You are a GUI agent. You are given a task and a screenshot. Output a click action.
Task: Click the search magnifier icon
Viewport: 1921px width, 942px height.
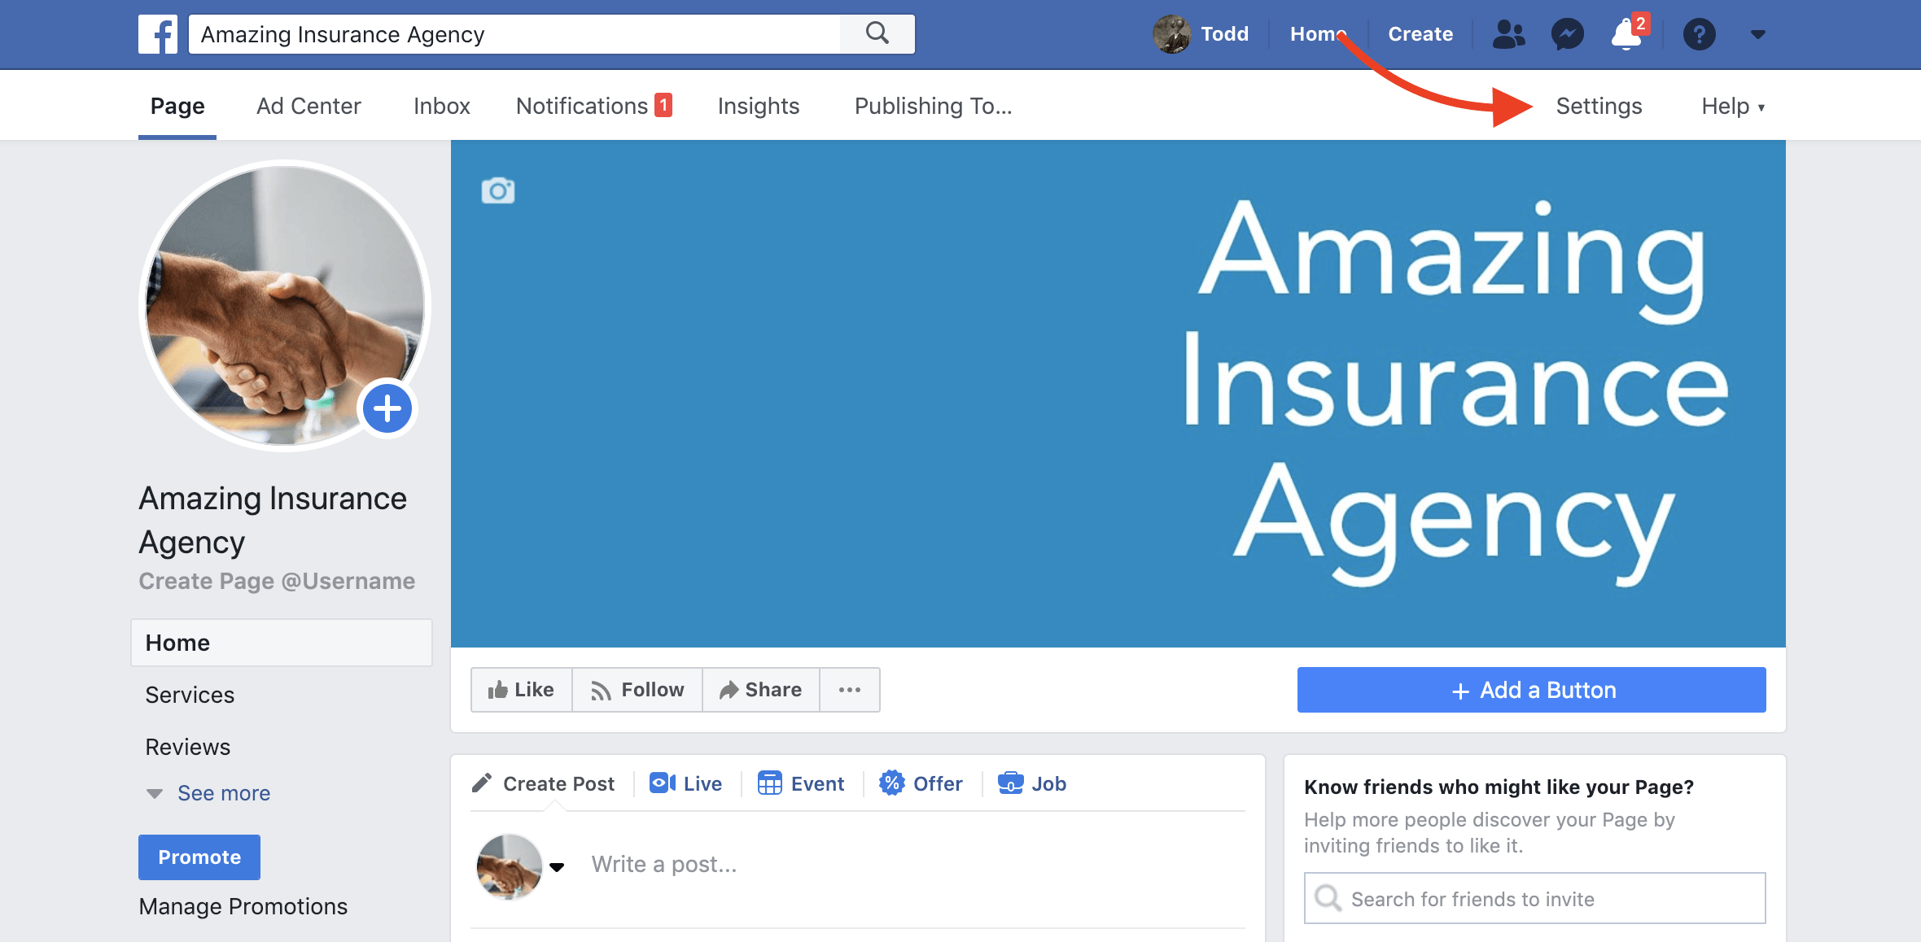877,34
